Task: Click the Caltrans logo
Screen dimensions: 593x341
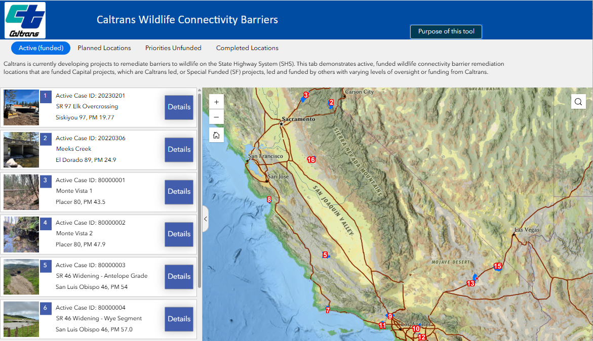Action: (25, 20)
